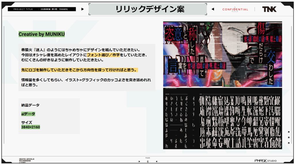Image resolution: width=295 pixels, height=165 pixels.
Task: Click the "PAGE" label above the number
Action: tap(148, 158)
